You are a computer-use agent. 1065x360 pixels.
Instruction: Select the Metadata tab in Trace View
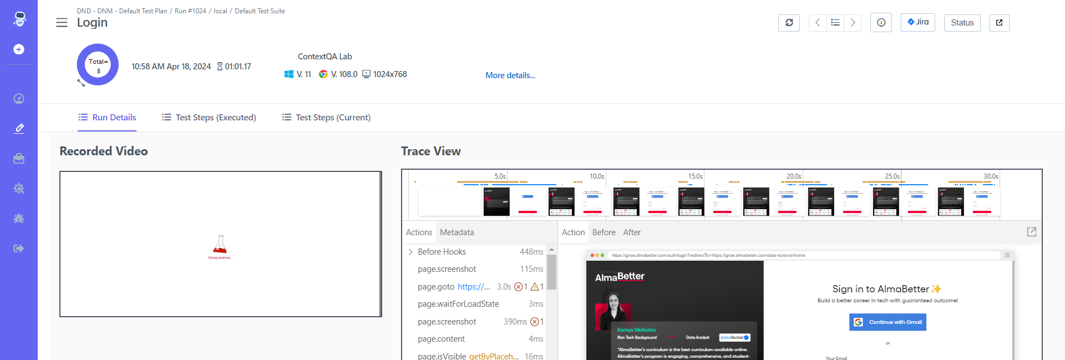coord(457,232)
